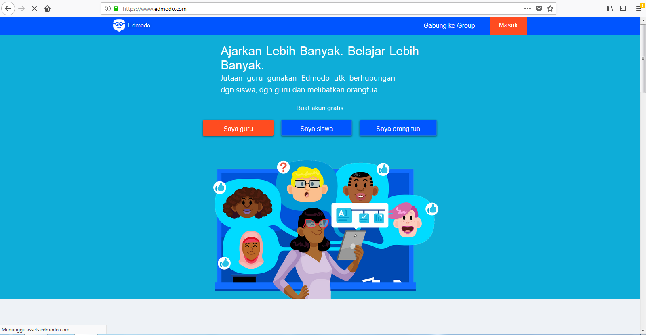Viewport: 646px width, 335px height.
Task: Click the Edmodo logo icon
Action: [x=119, y=25]
